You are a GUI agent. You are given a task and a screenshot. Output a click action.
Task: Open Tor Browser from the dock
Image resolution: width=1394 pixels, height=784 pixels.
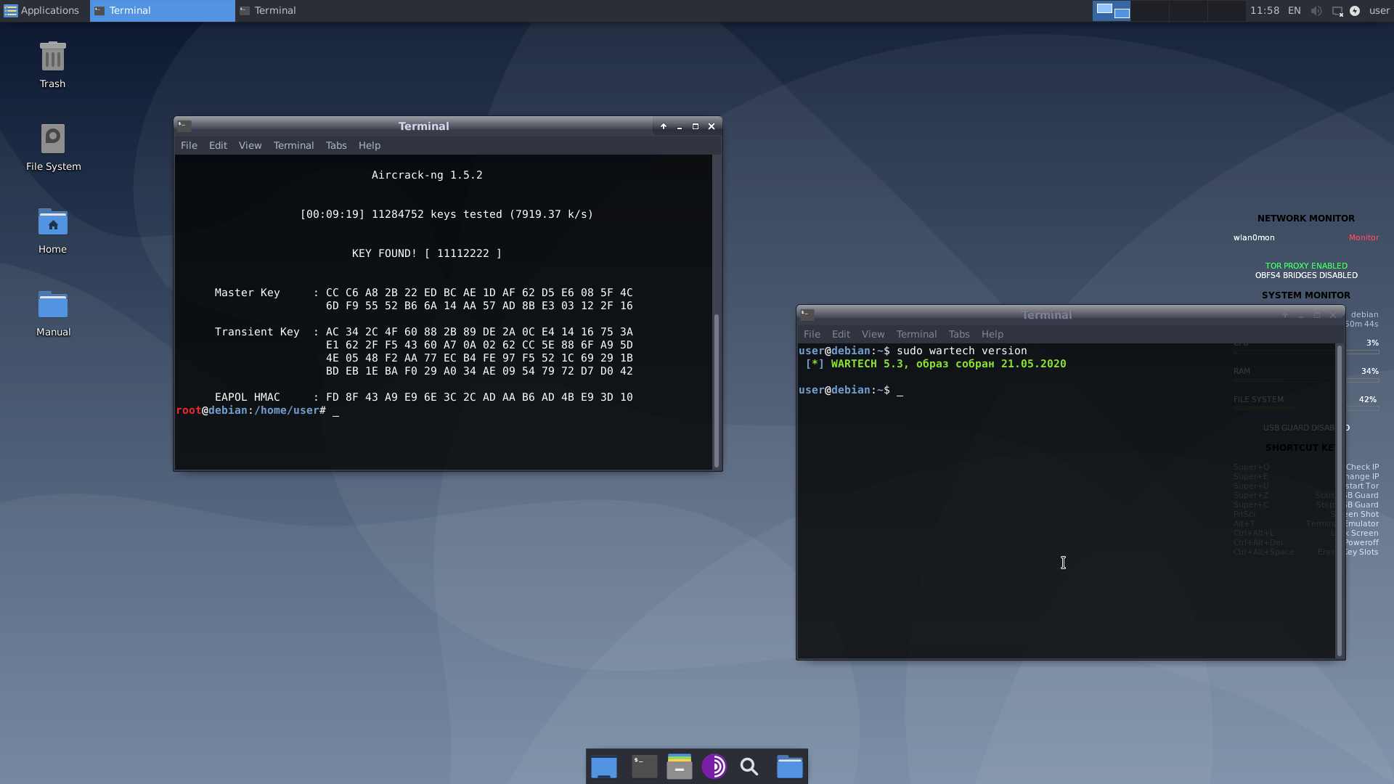714,767
